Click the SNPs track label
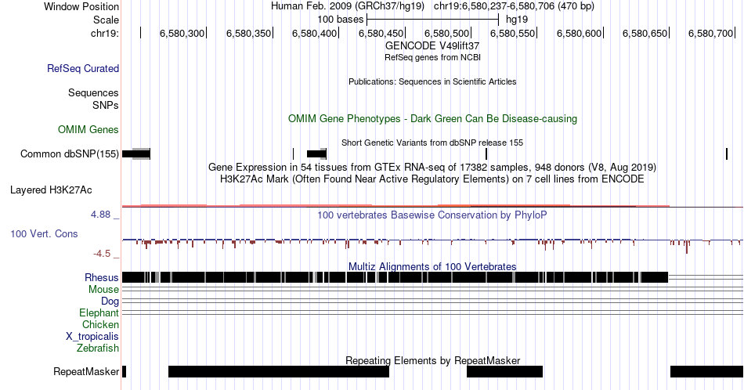 click(x=106, y=105)
